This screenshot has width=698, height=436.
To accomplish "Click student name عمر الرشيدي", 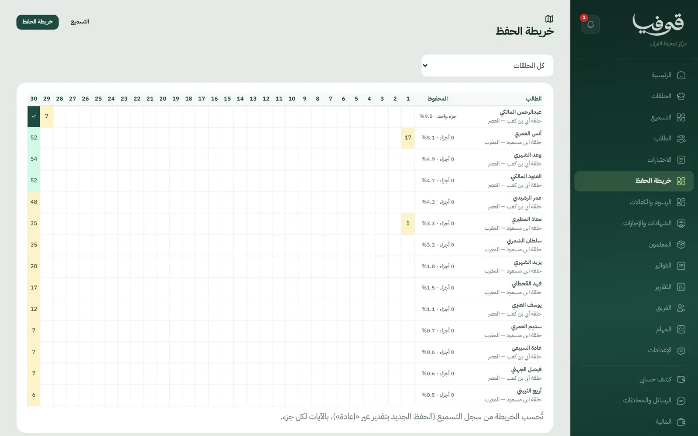I will pyautogui.click(x=527, y=198).
